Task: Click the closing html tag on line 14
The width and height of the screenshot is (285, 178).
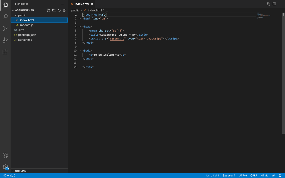Action: 88,67
